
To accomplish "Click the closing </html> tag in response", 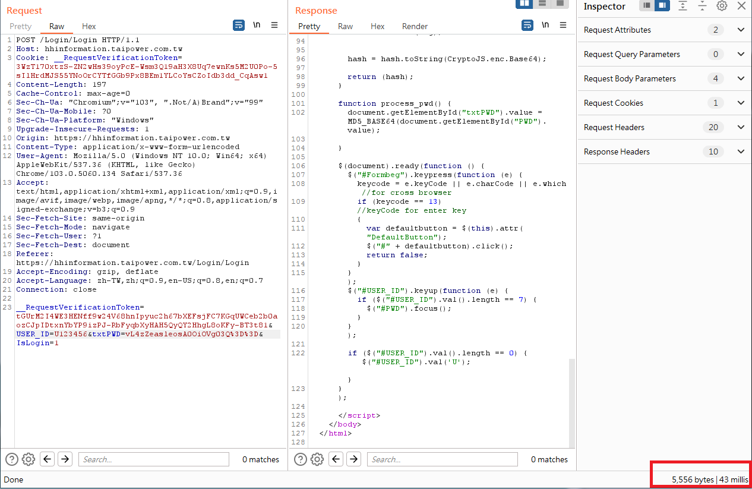I will pos(336,433).
